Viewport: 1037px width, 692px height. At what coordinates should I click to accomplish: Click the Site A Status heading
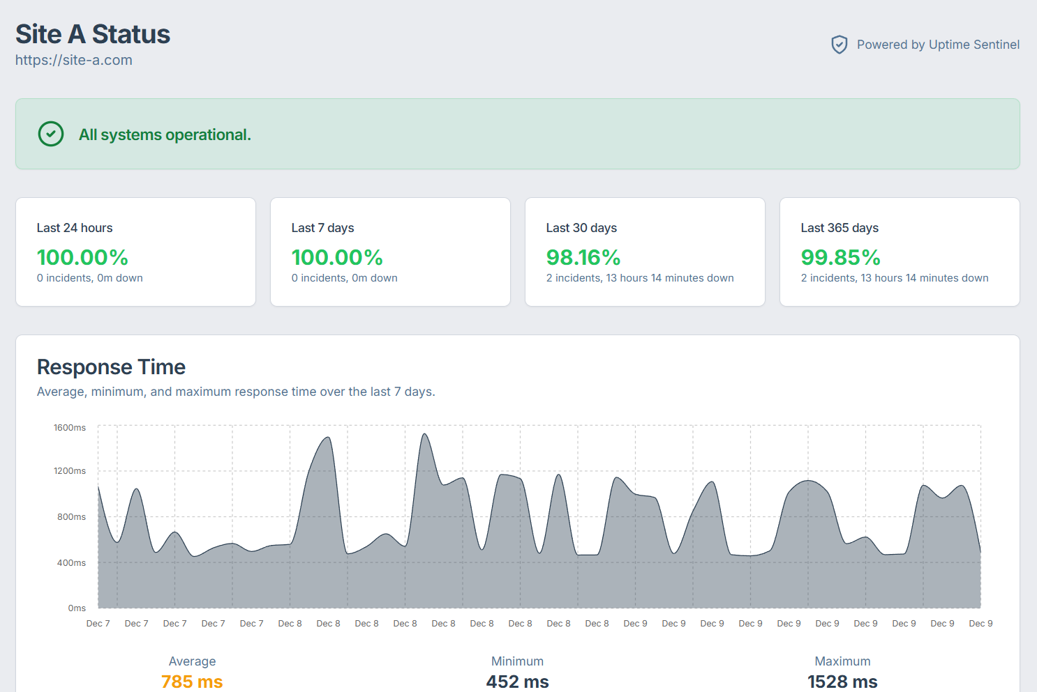pyautogui.click(x=93, y=34)
